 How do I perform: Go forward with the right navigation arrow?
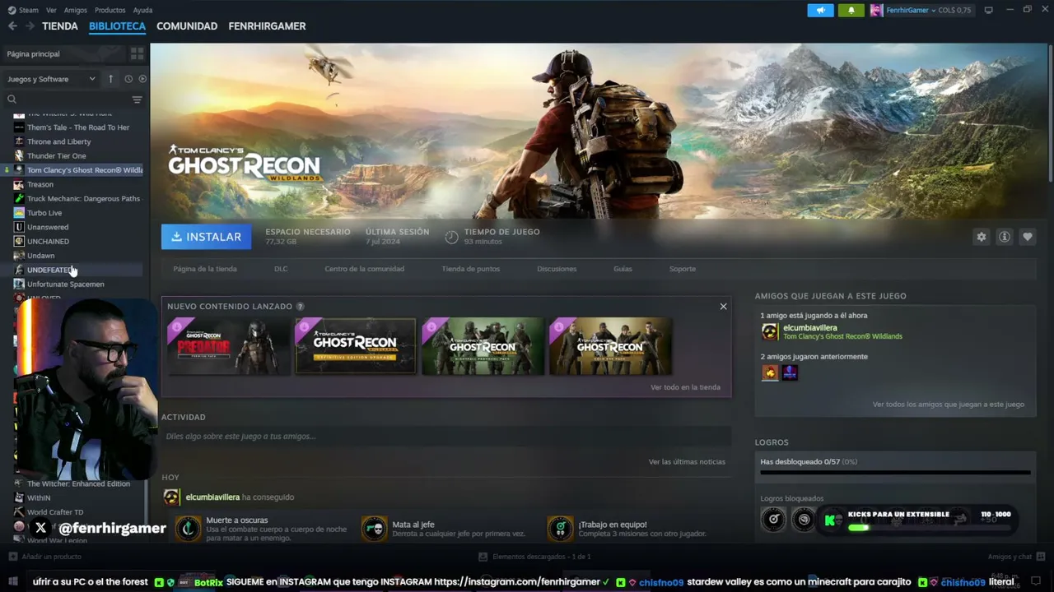point(30,26)
